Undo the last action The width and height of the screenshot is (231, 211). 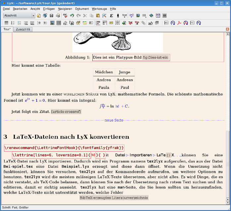click(x=72, y=16)
